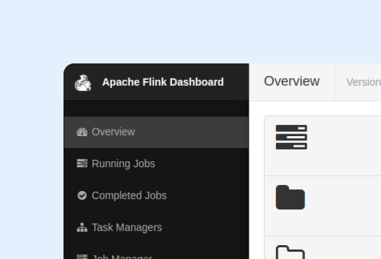The height and width of the screenshot is (259, 381).
Task: Select the Overview text label in the sidebar
Action: point(113,132)
